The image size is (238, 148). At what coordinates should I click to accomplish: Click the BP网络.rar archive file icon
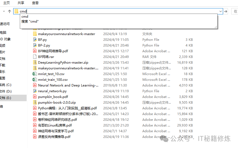point(35,57)
